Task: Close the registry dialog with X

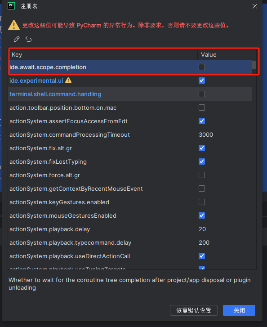Action: [255, 6]
